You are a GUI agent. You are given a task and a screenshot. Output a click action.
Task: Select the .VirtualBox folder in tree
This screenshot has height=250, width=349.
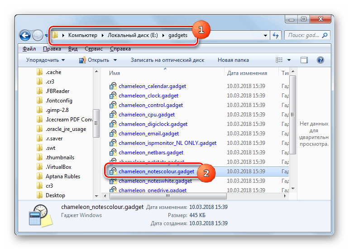coord(58,167)
